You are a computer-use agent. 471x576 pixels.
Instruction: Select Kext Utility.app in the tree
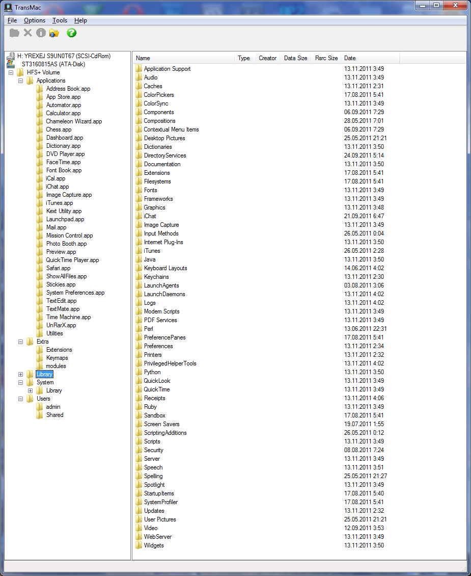(x=64, y=211)
